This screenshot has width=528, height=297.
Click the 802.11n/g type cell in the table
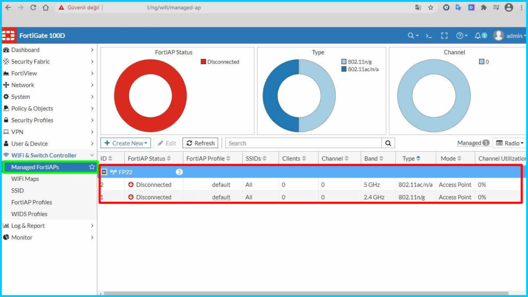tap(411, 197)
